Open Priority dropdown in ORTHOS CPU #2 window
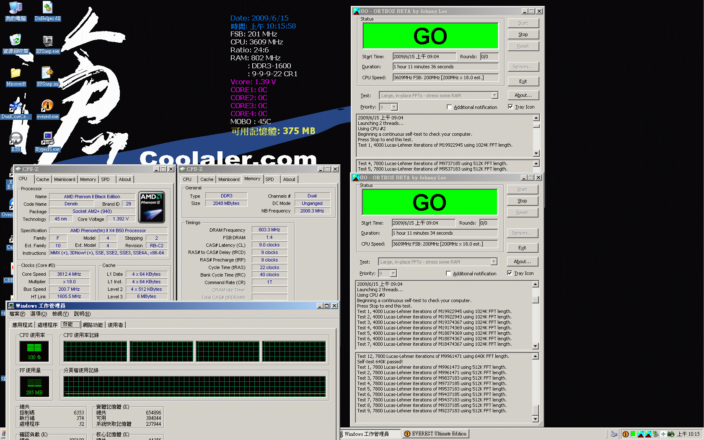The image size is (704, 440). point(394,107)
